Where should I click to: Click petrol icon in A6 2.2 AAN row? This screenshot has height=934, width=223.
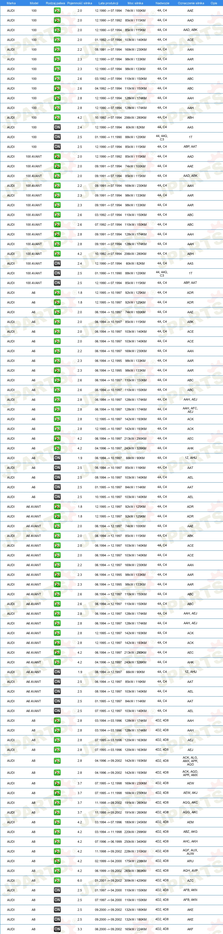[57, 351]
